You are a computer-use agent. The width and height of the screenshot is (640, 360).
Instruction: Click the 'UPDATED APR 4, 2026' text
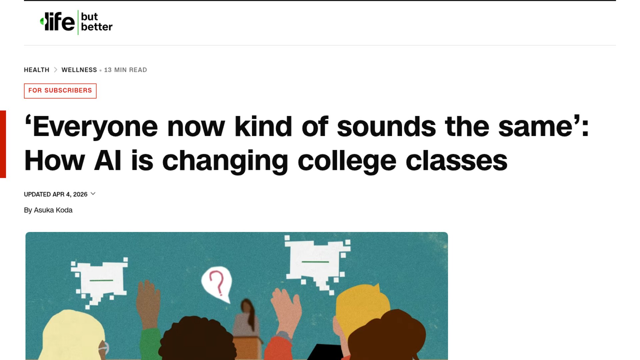coord(56,194)
